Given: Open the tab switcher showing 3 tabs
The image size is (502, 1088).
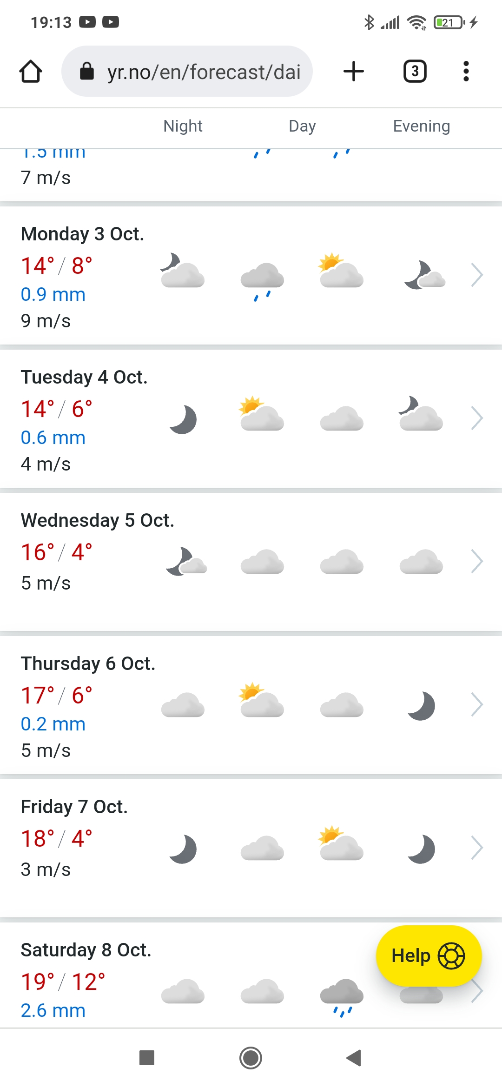Looking at the screenshot, I should [x=415, y=72].
